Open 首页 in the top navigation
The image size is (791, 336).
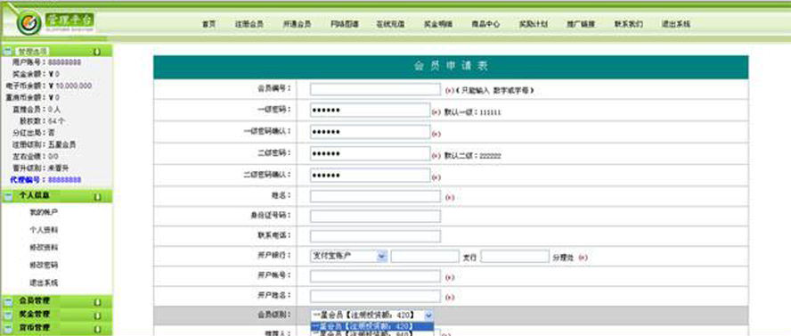(208, 24)
